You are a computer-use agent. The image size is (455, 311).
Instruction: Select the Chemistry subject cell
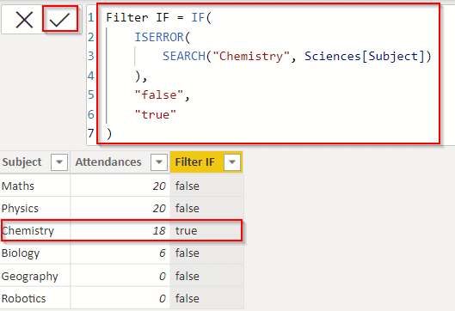[34, 231]
